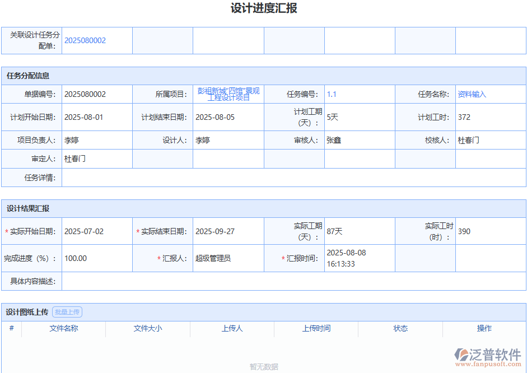Click the 状态 column header

click(x=401, y=329)
